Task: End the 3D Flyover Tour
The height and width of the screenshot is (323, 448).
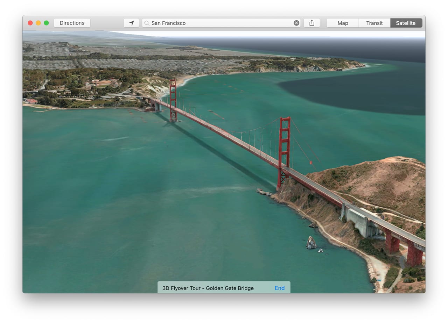Action: (x=280, y=288)
